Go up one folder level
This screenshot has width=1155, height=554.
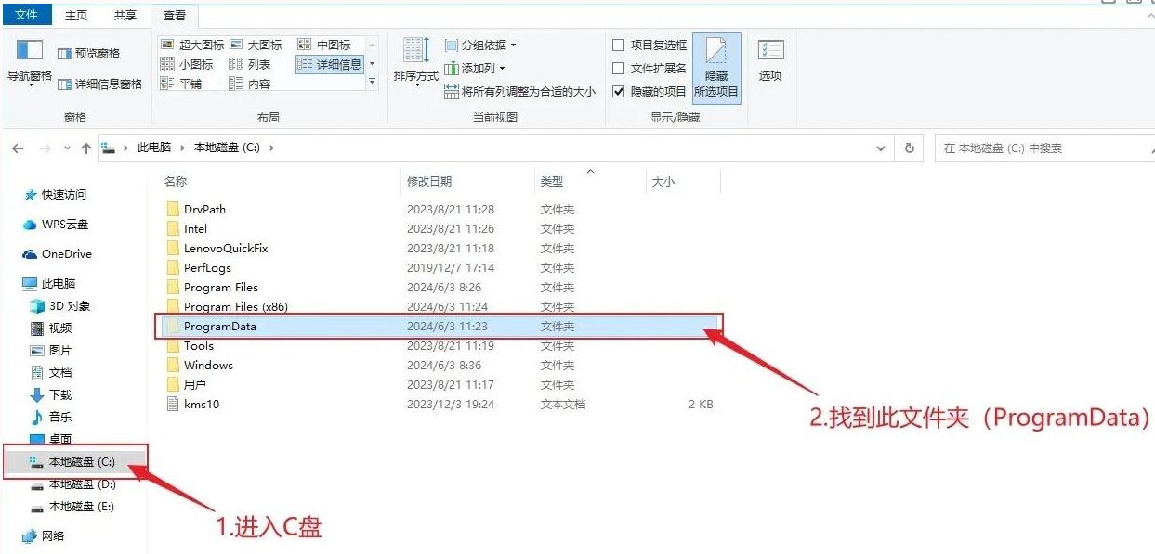point(86,148)
